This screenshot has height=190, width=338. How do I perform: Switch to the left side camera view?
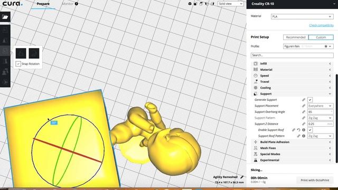206,4
